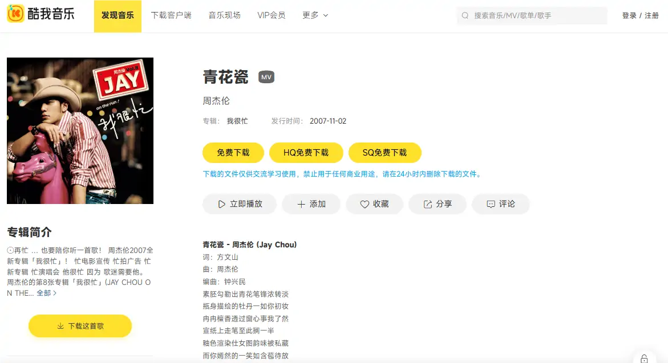Click lyric line 素胚勾勒出青花笔锋浓转淡
Screen dimensions: 668x363
point(246,294)
